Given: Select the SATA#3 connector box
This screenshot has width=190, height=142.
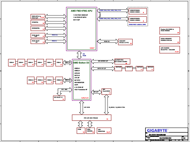Looking at the screenshot, I should (x=149, y=68).
